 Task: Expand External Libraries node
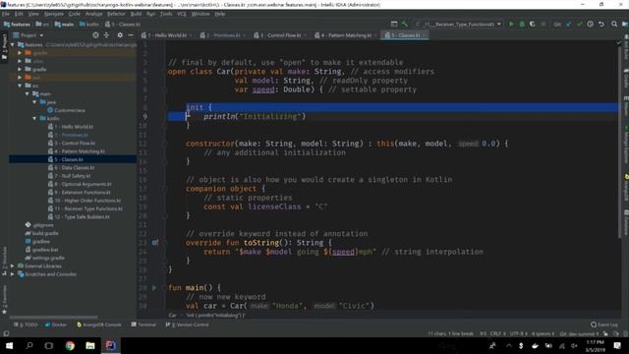click(x=13, y=266)
